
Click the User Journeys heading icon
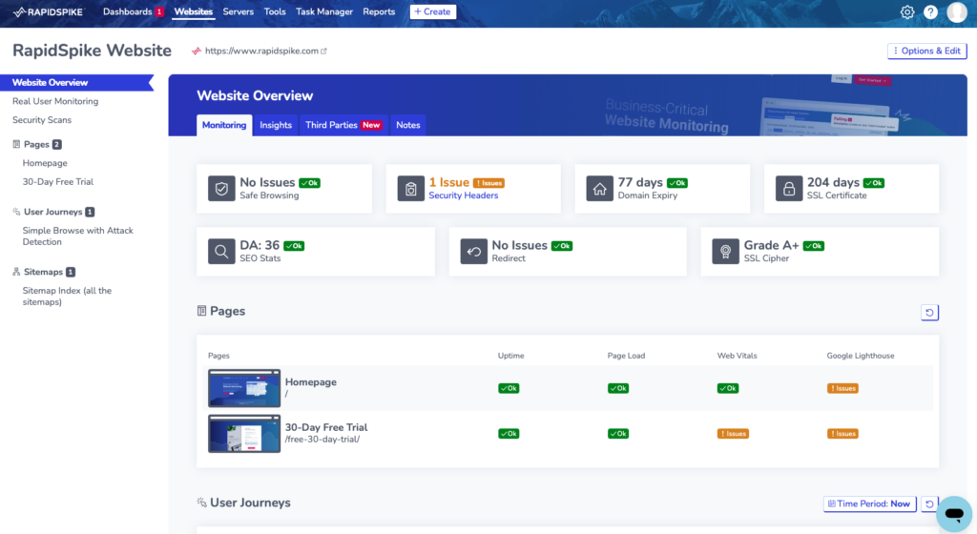[x=202, y=503]
